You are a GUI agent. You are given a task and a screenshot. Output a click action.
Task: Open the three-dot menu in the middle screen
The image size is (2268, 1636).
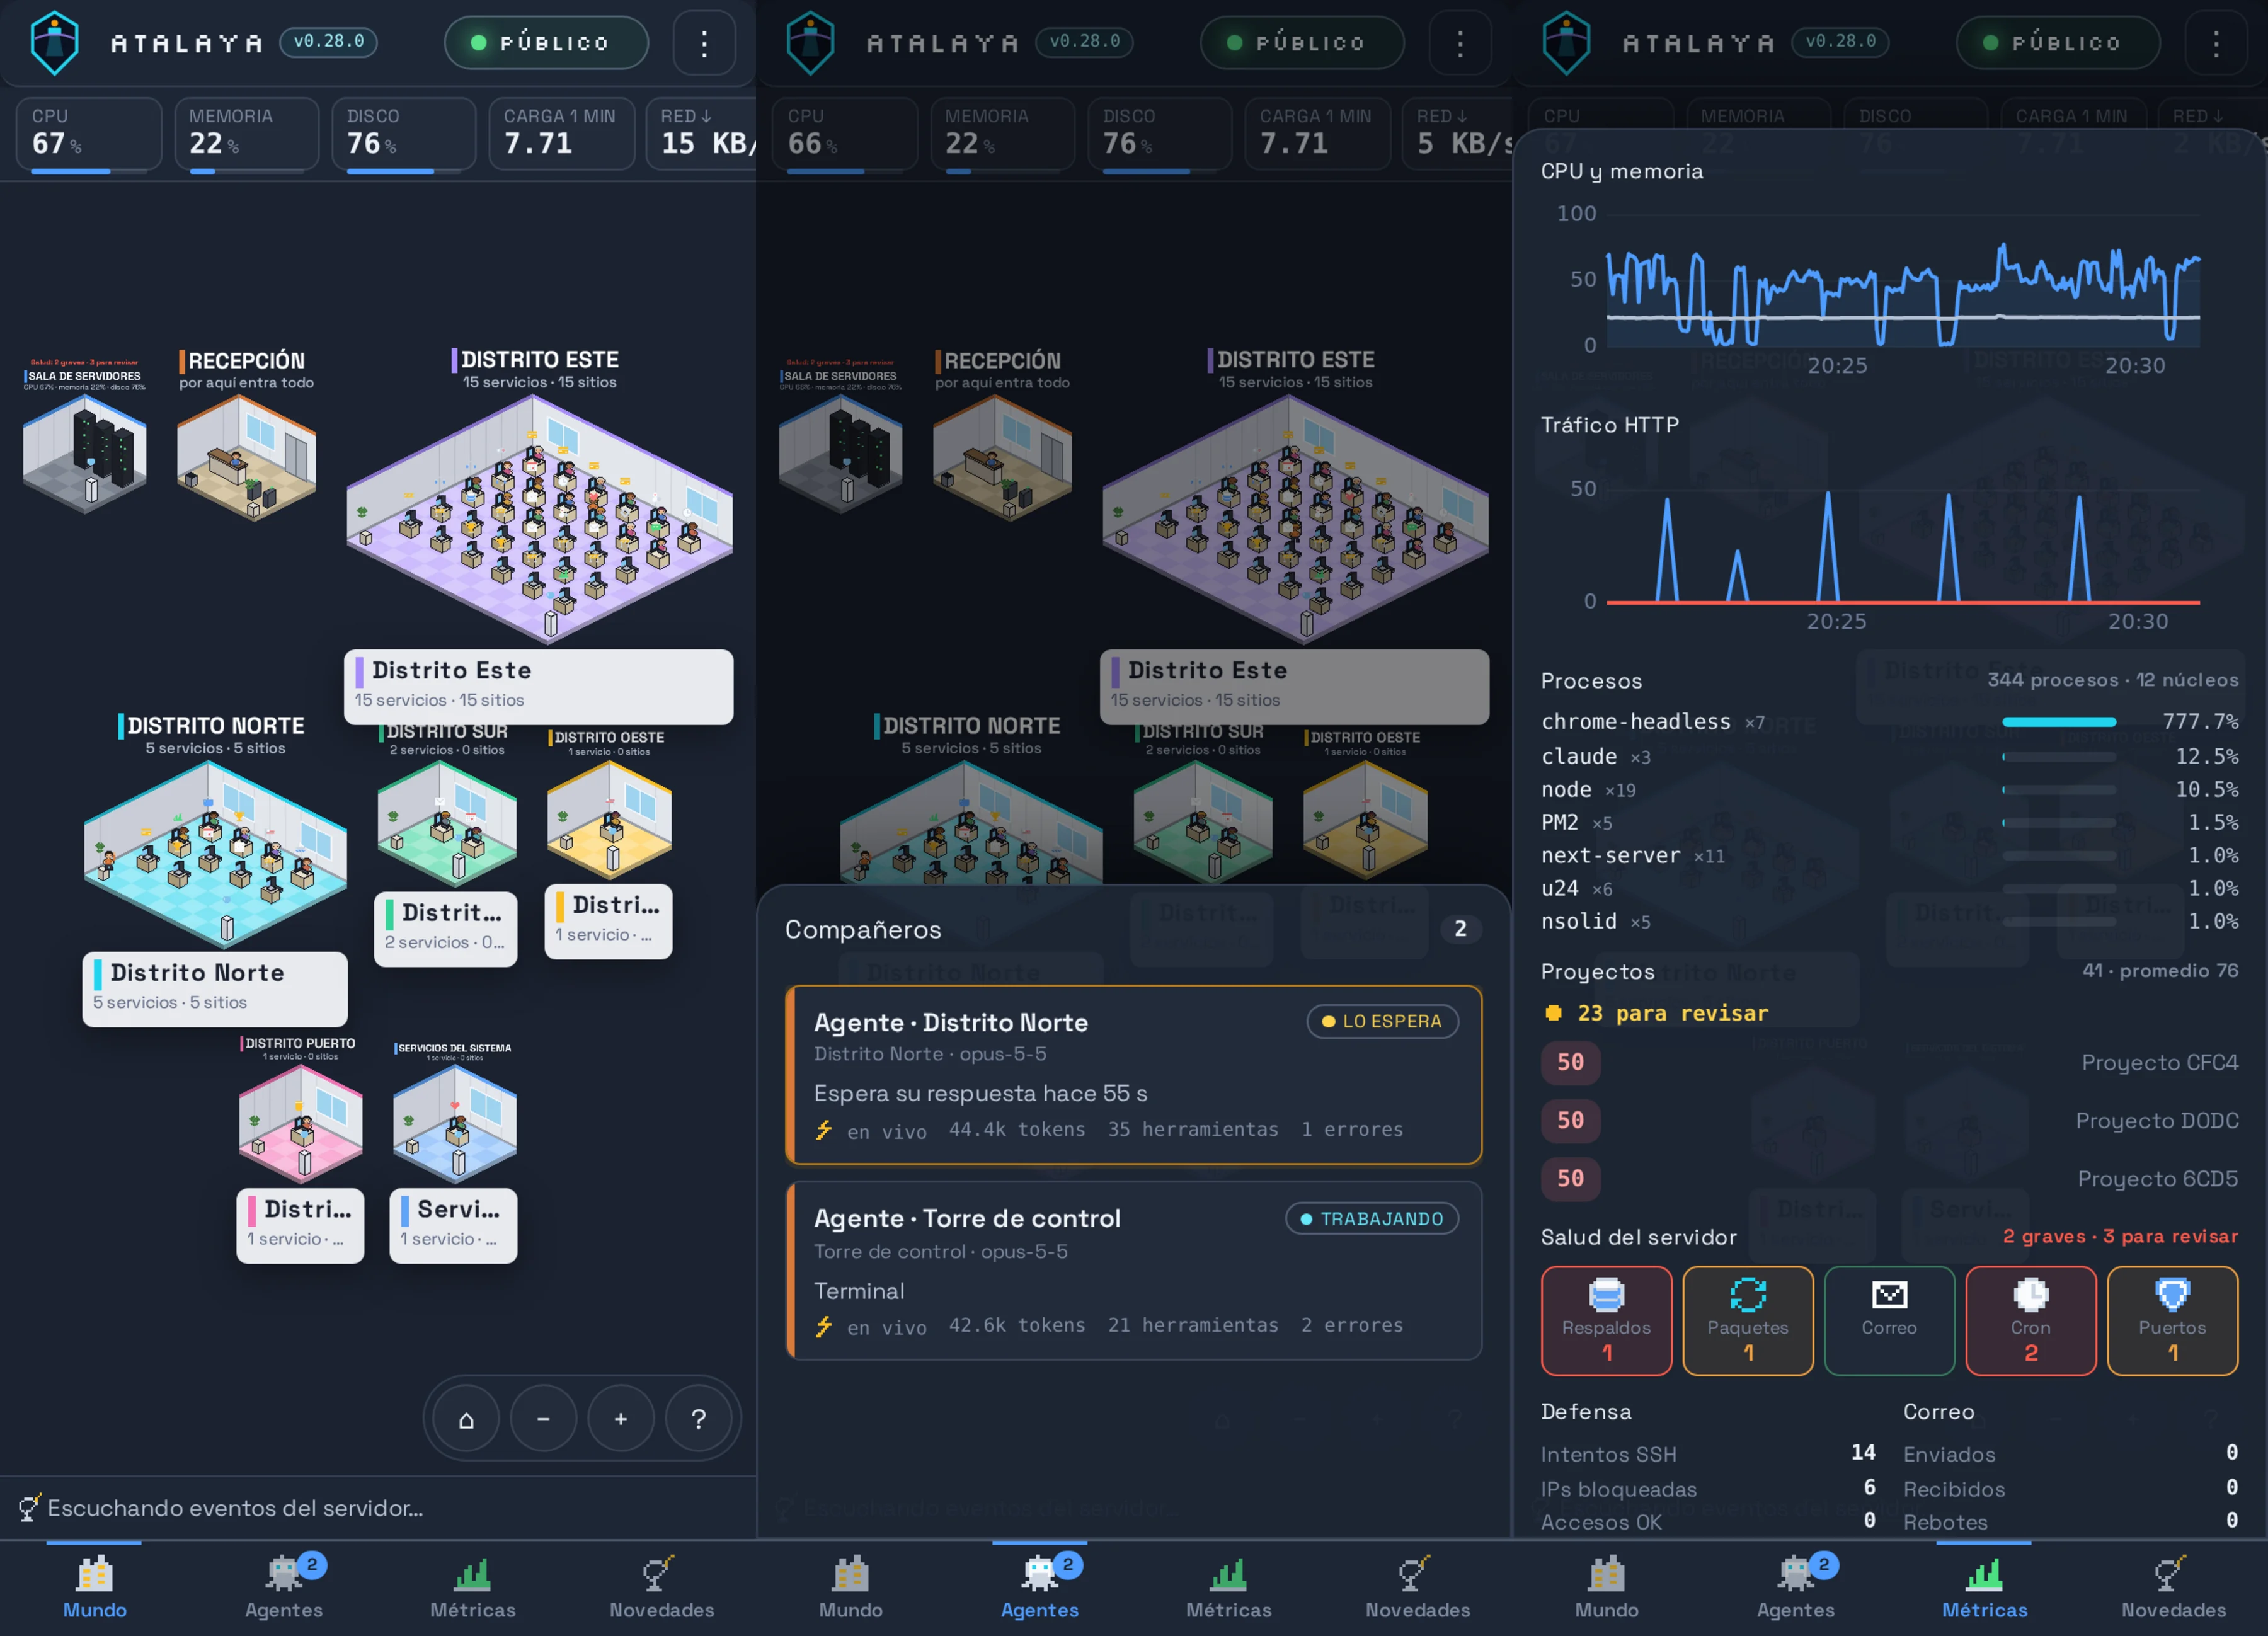[1460, 42]
